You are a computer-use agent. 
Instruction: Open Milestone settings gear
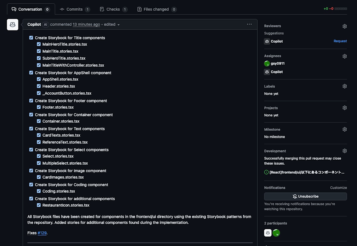point(345,129)
